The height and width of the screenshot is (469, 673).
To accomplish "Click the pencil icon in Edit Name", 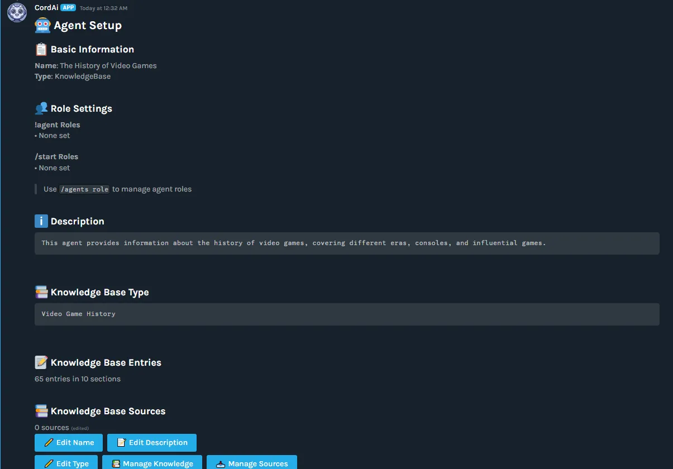I will tap(49, 443).
